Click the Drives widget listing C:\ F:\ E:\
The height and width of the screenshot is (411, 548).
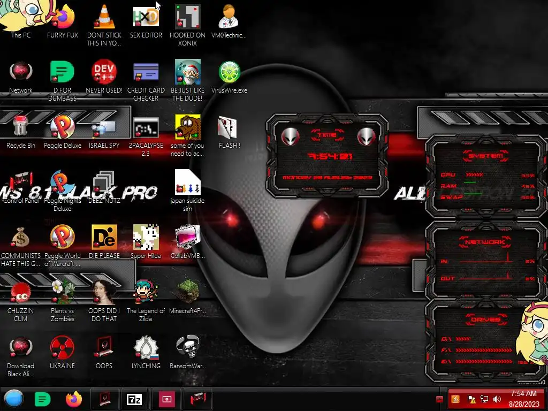tap(486, 340)
